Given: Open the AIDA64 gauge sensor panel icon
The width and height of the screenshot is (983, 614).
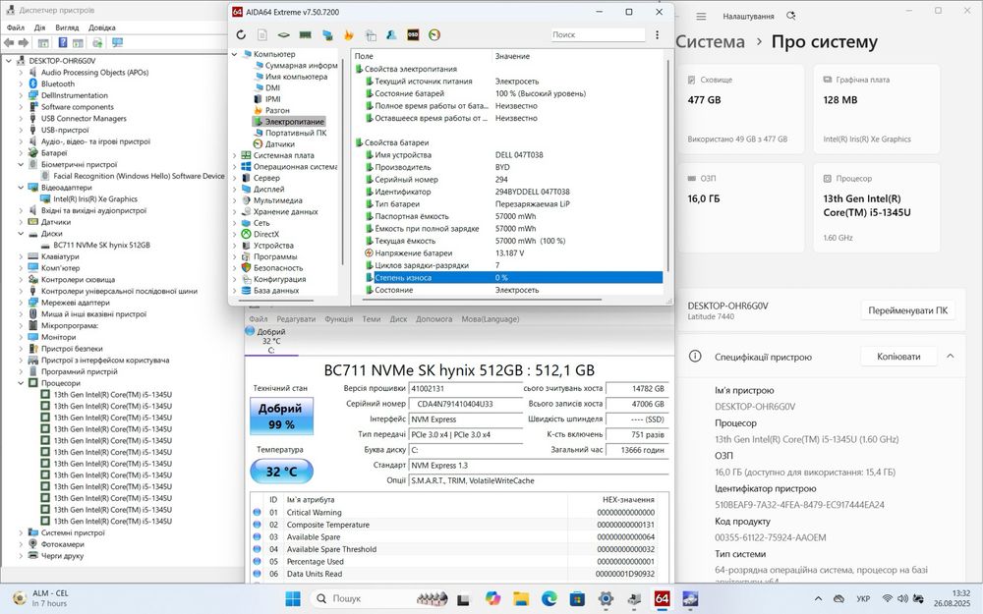Looking at the screenshot, I should 434,35.
